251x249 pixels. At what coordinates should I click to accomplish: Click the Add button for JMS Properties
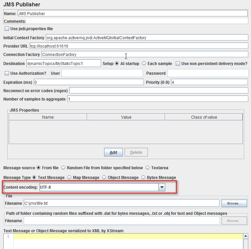[x=113, y=152]
